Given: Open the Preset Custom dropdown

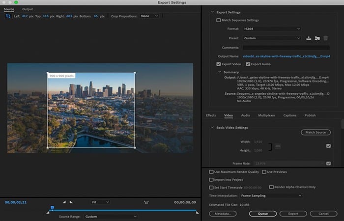Looking at the screenshot, I should (x=272, y=38).
